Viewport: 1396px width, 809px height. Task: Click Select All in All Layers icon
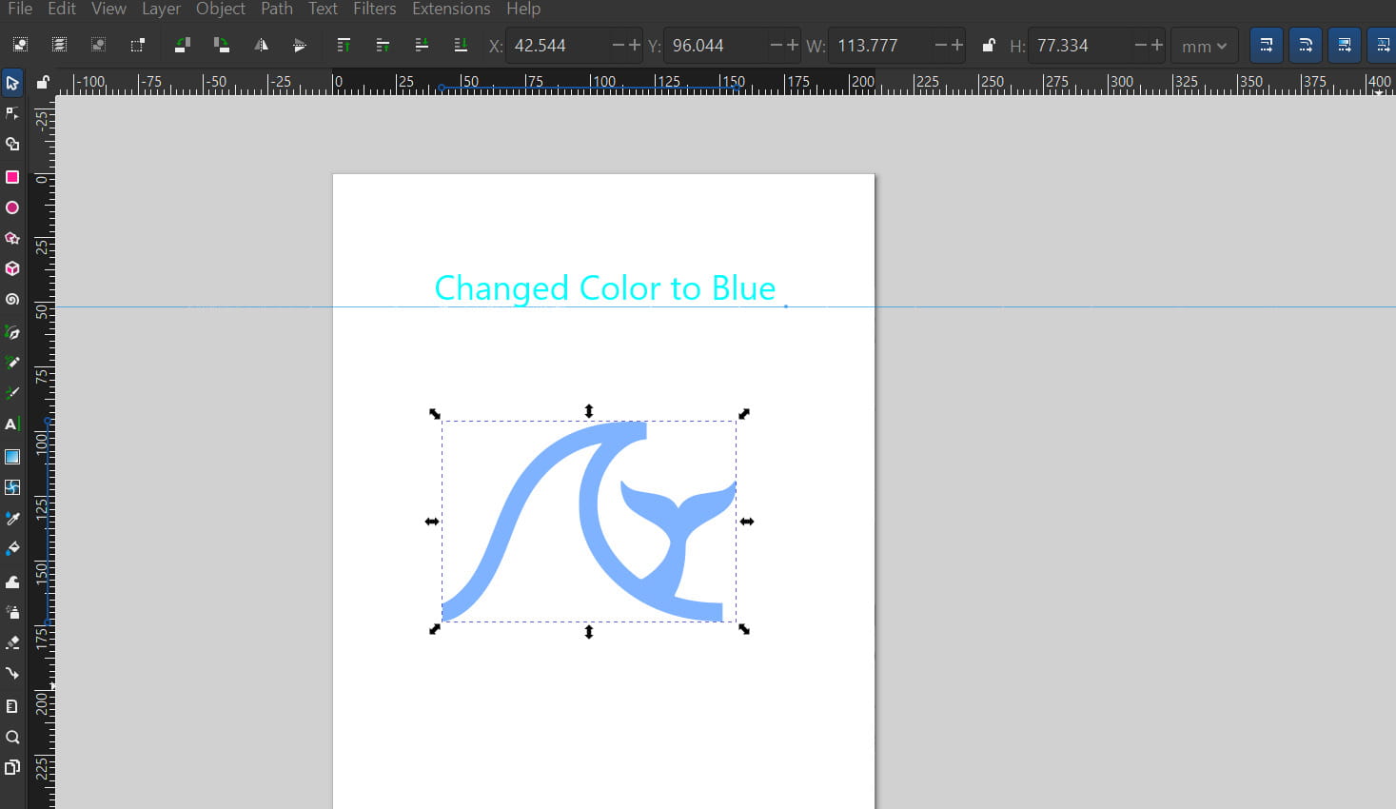(59, 45)
